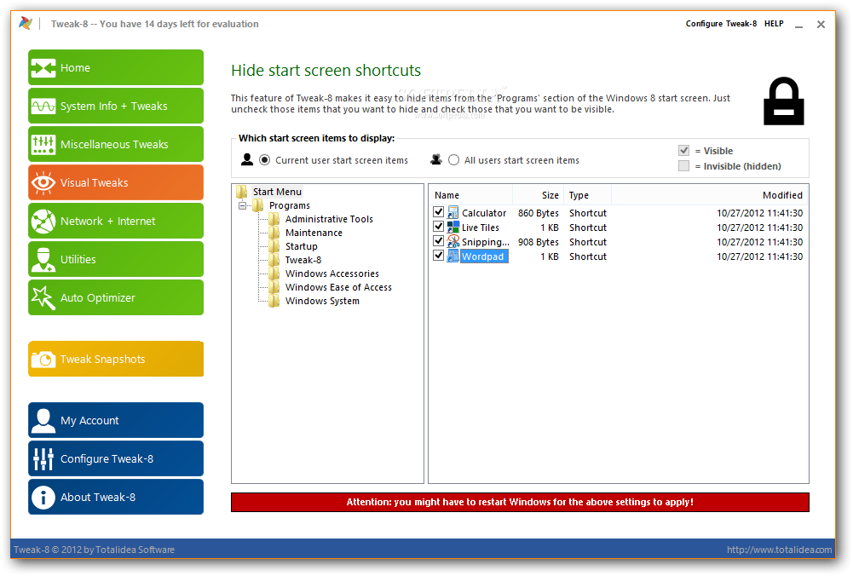Sort list by Name column header
Image resolution: width=853 pixels, height=576 pixels.
(x=471, y=195)
